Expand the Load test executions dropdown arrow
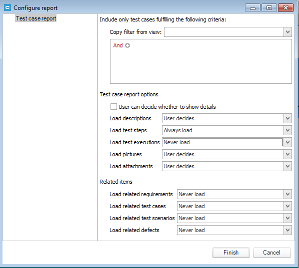Viewport: 299px width, 268px height. (287, 142)
